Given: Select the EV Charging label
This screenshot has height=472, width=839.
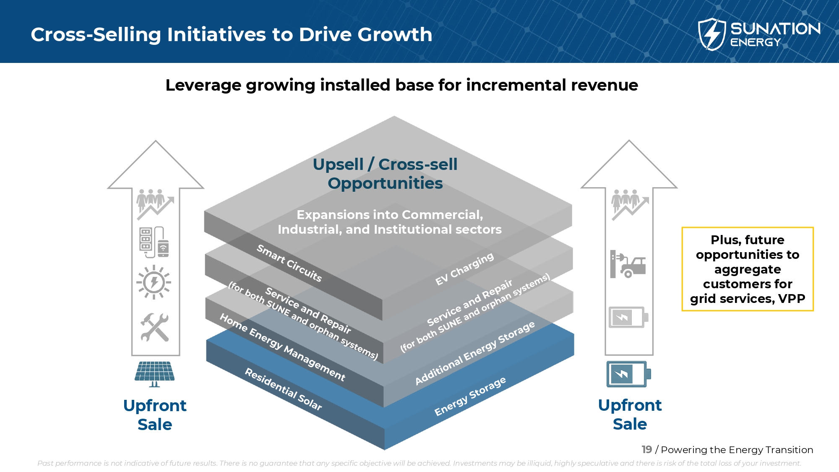Looking at the screenshot, I should tap(464, 269).
